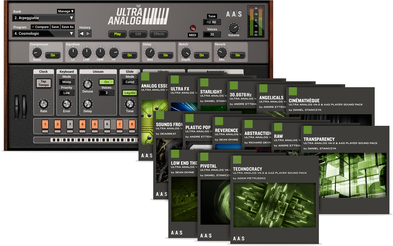Image resolution: width=393 pixels, height=246 pixels.
Task: Open the Bank dropdown showing 2. Arpeggiator
Action: (43, 18)
